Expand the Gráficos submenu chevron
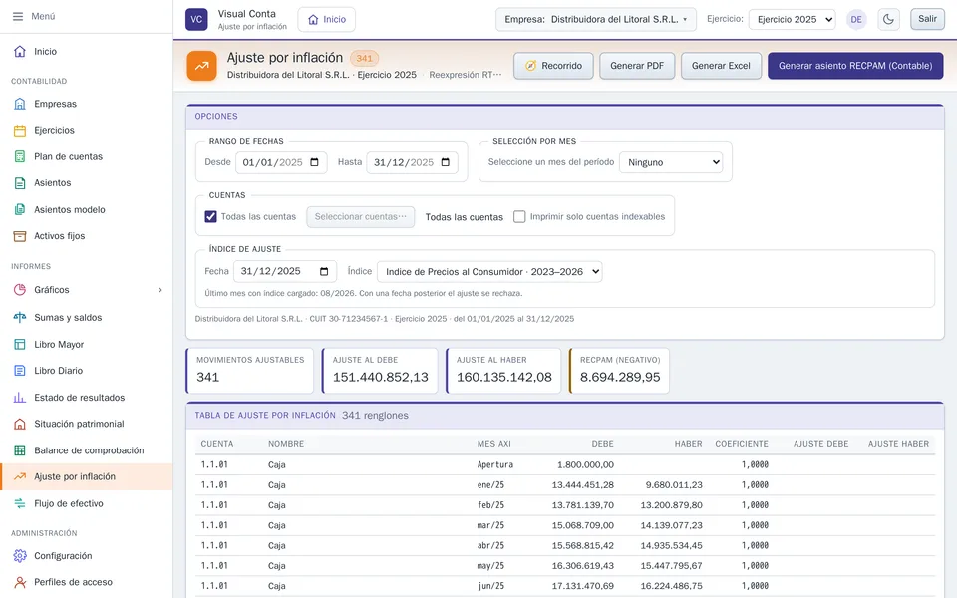Image resolution: width=957 pixels, height=598 pixels. 160,290
